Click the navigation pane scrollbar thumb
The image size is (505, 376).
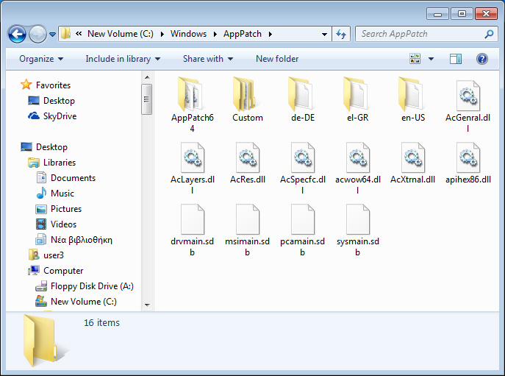click(146, 99)
